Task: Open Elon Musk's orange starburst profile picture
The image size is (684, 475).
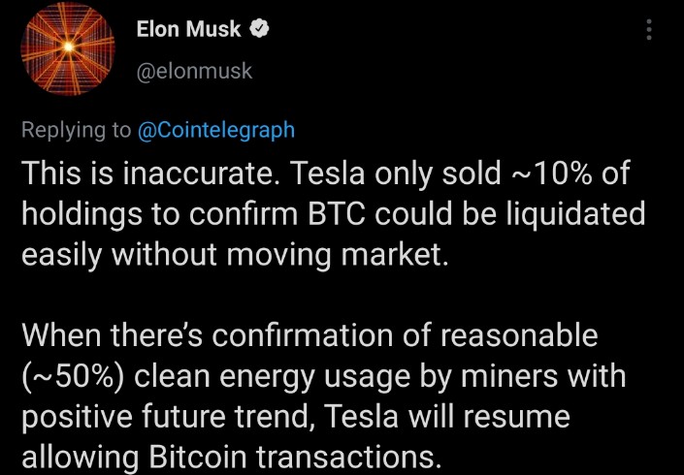Action: (x=68, y=47)
